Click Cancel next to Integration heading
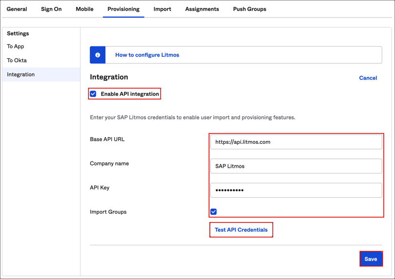This screenshot has width=395, height=279. pyautogui.click(x=368, y=78)
